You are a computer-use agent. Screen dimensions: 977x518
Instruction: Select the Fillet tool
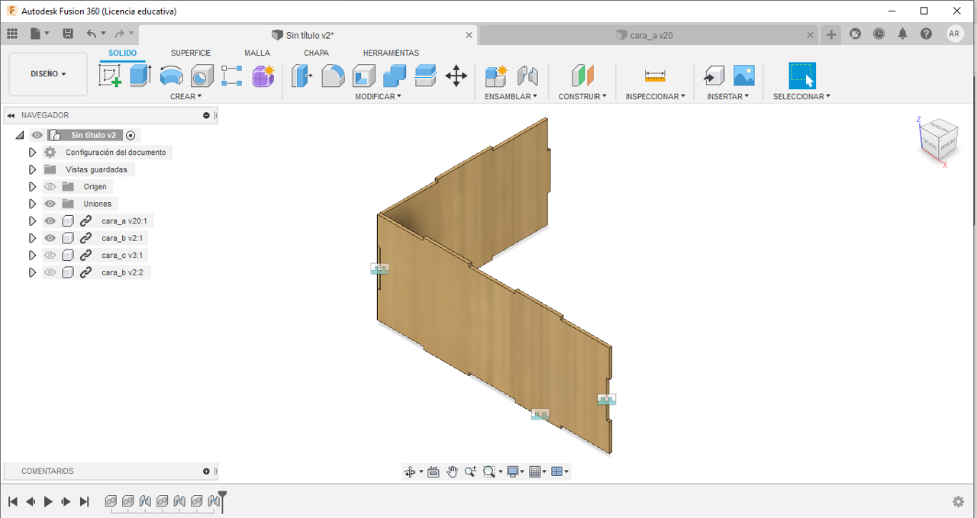click(333, 76)
